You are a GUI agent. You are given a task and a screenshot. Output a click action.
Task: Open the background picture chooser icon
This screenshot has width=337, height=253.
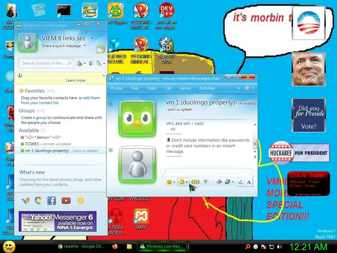[x=227, y=182]
